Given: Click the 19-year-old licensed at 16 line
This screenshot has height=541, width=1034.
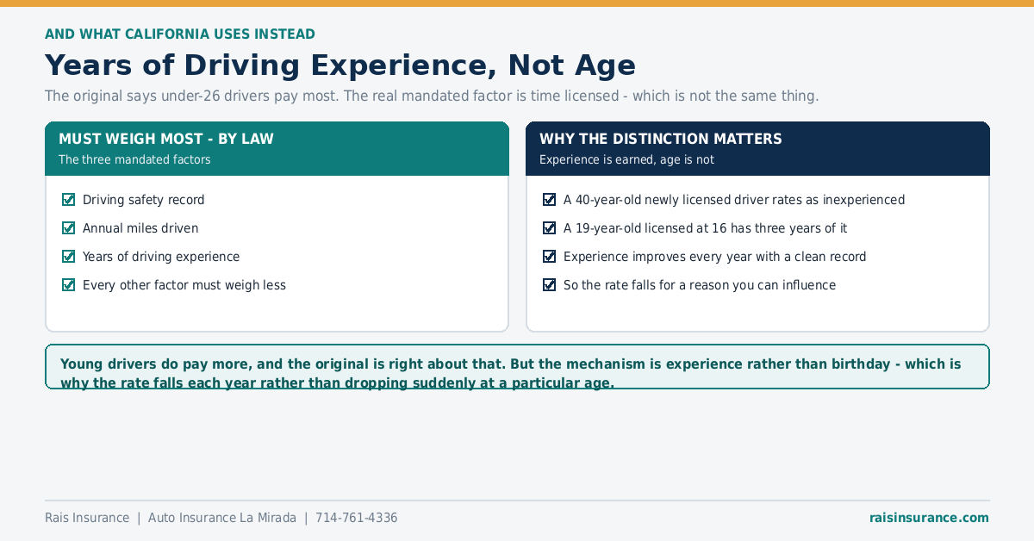Looking at the screenshot, I should click(706, 228).
